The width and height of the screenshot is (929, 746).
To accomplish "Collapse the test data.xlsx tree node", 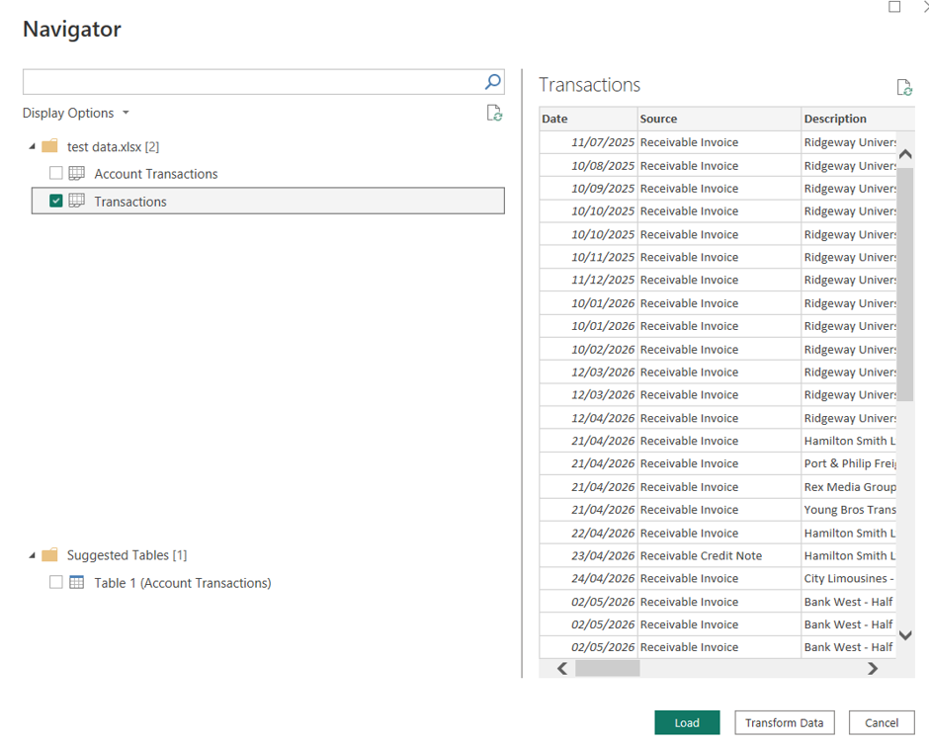I will pos(32,146).
